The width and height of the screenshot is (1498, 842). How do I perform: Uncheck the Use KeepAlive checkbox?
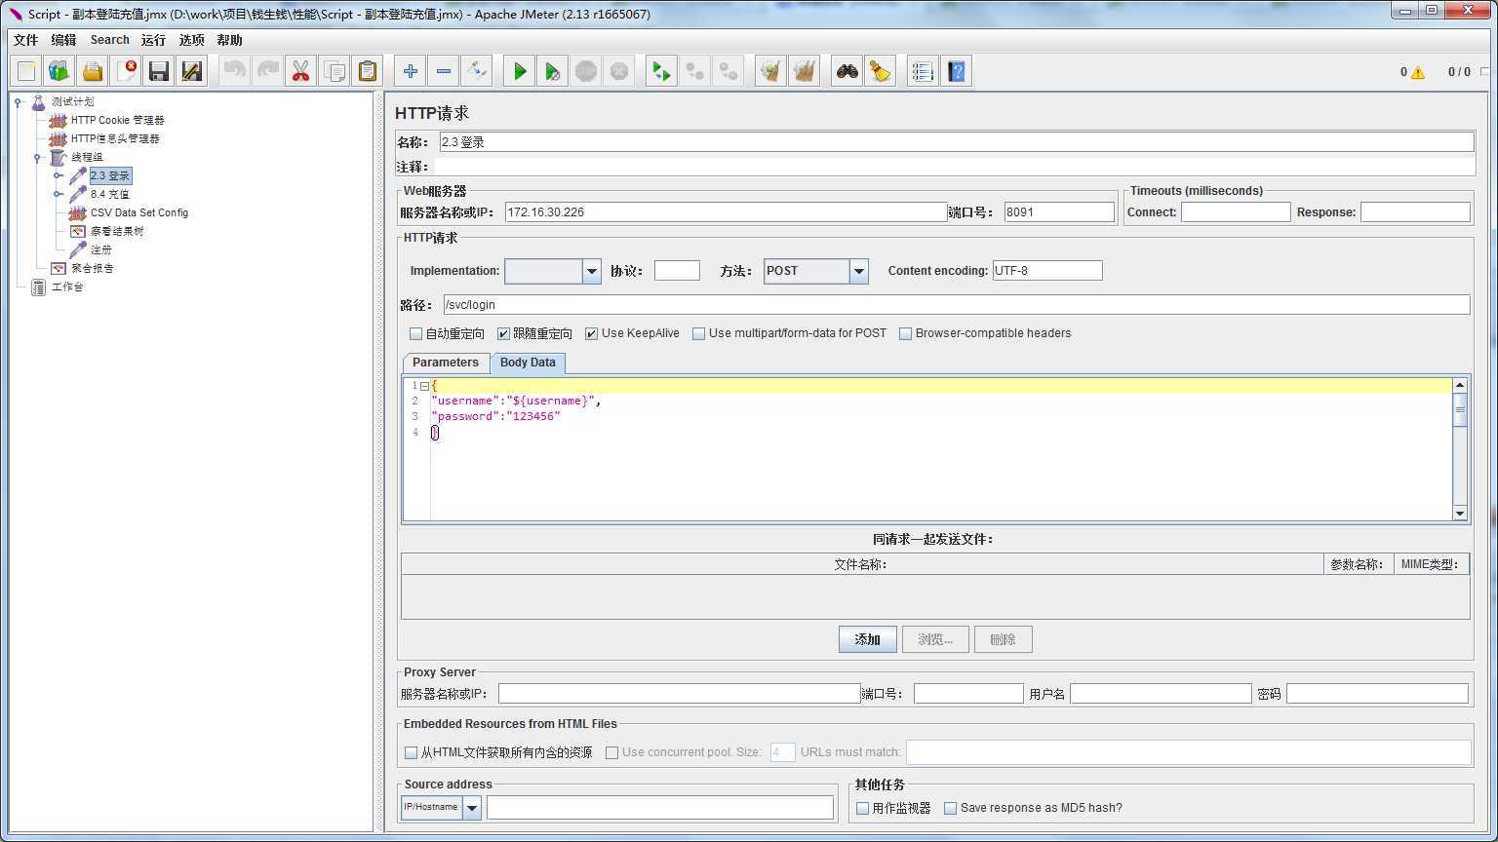(592, 333)
